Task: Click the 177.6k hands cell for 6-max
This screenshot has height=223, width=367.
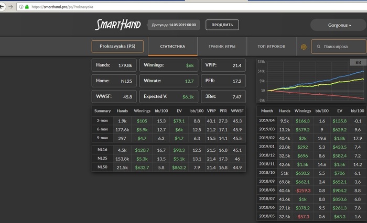Action: tap(122, 129)
